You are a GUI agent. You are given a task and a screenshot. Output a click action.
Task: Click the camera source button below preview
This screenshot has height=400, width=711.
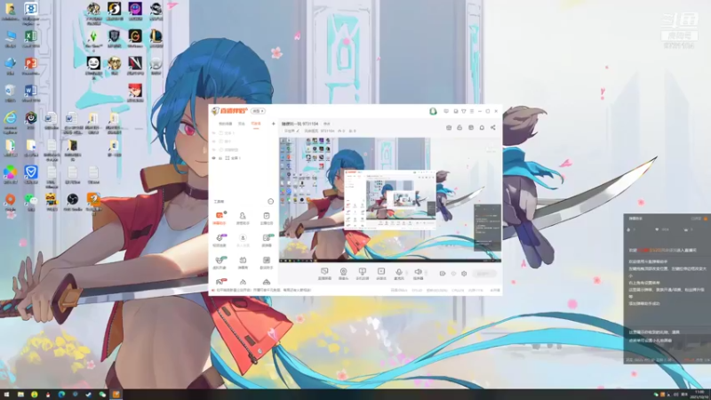coord(343,274)
